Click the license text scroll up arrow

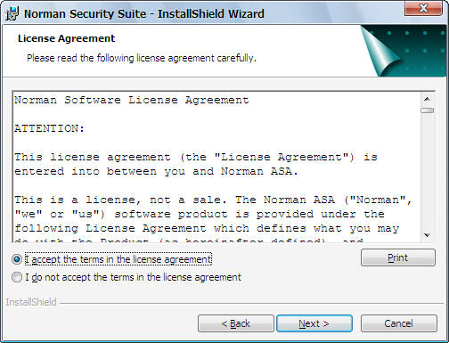[427, 99]
